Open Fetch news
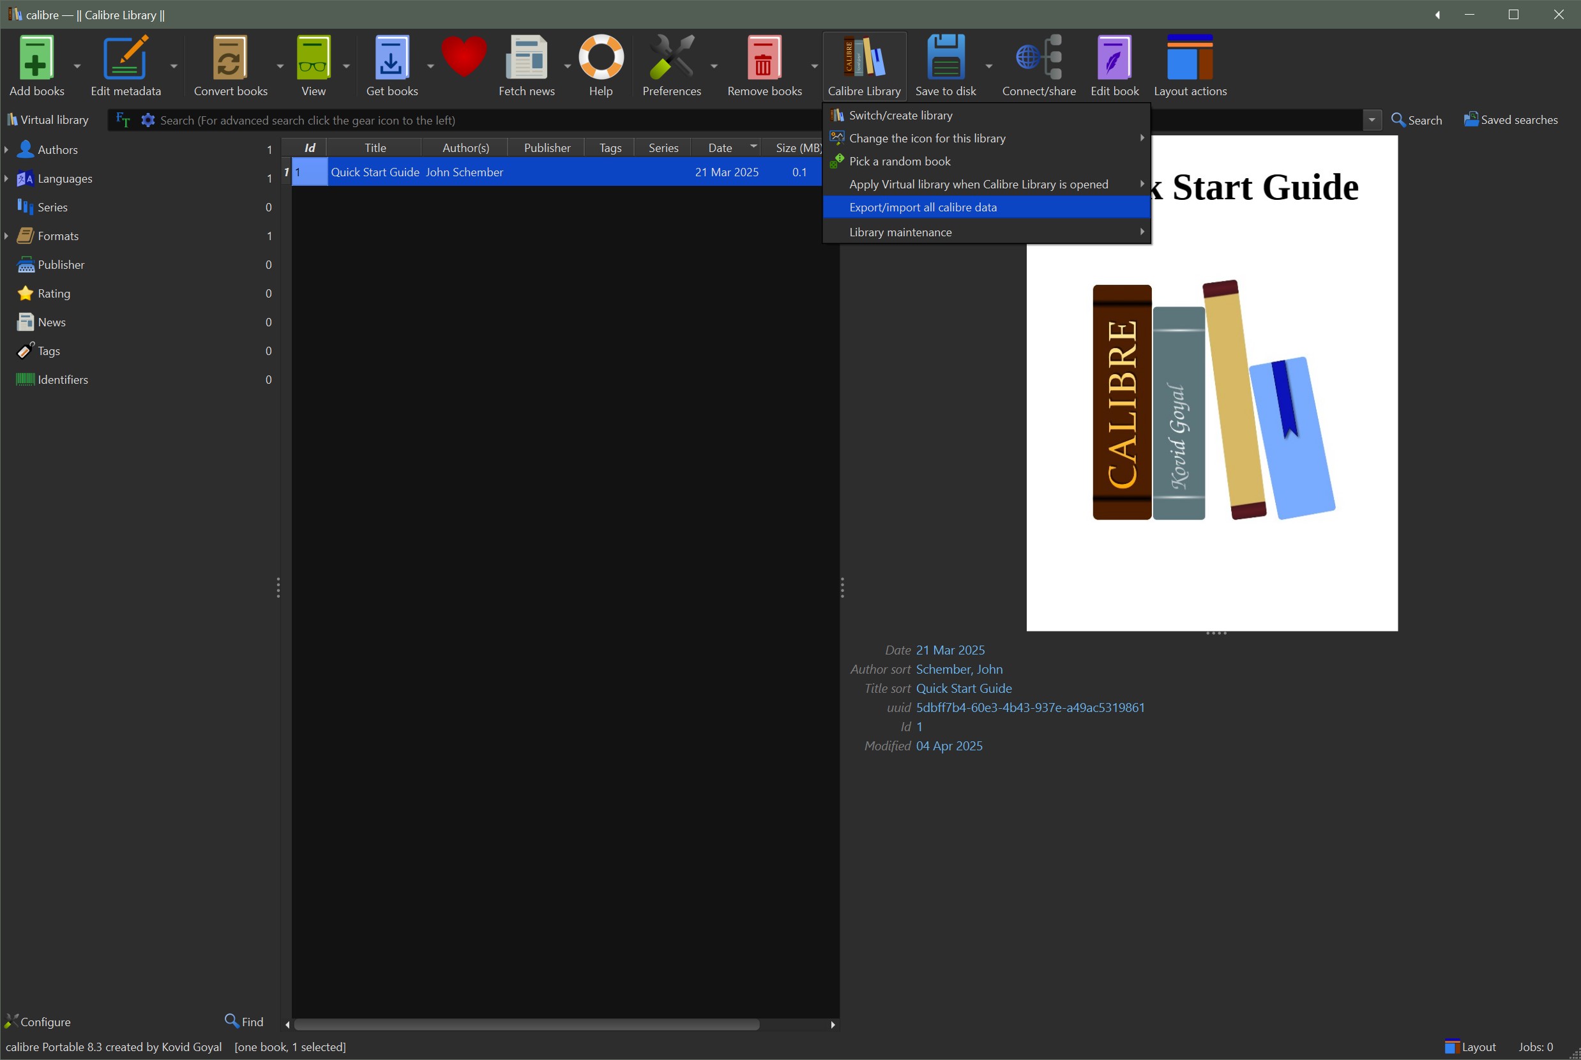Viewport: 1581px width, 1060px height. click(526, 58)
